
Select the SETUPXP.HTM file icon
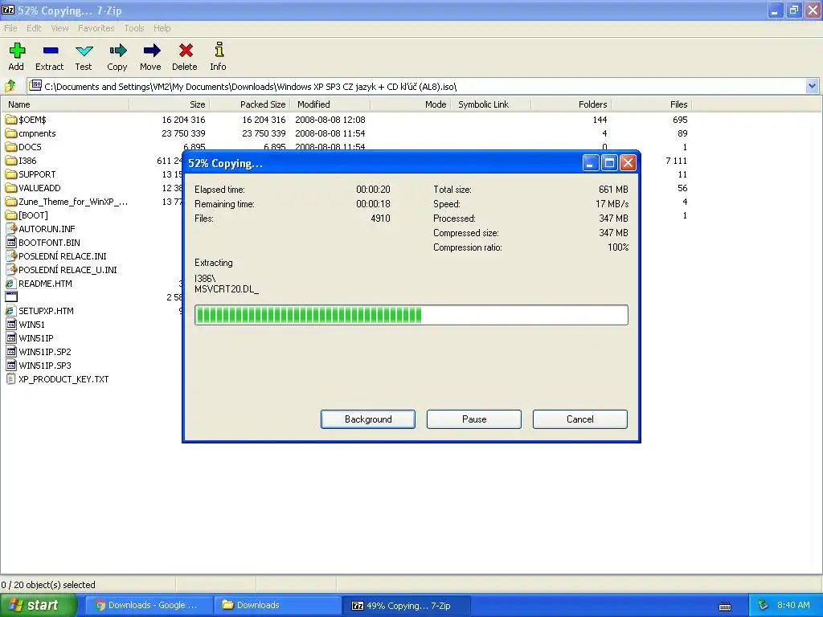click(10, 311)
